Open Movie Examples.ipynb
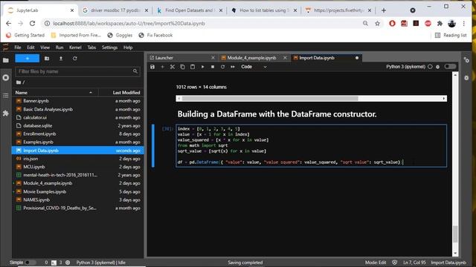 pyautogui.click(x=77, y=191)
